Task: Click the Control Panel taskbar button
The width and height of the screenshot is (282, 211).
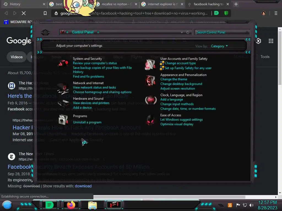Action: [114, 205]
